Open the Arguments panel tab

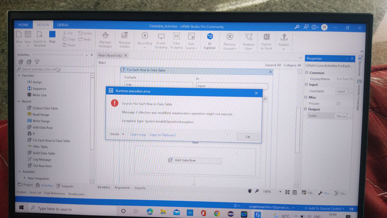(122, 188)
